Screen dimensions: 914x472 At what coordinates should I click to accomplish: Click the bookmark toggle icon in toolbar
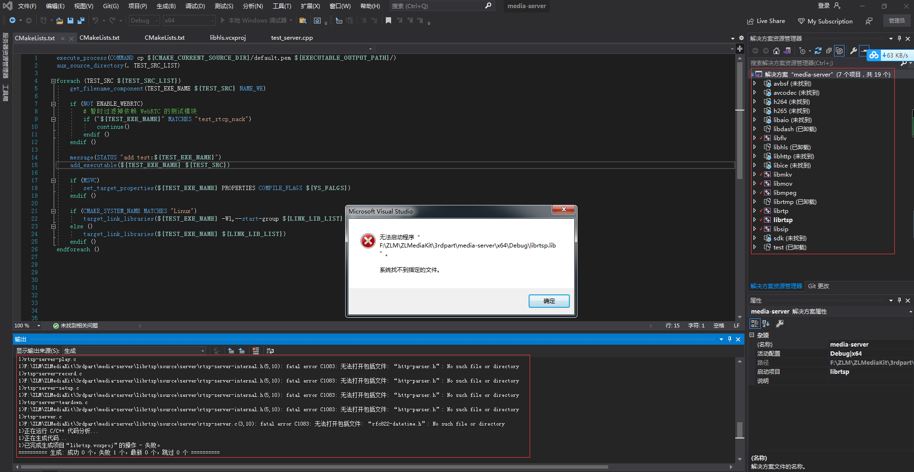tap(388, 21)
